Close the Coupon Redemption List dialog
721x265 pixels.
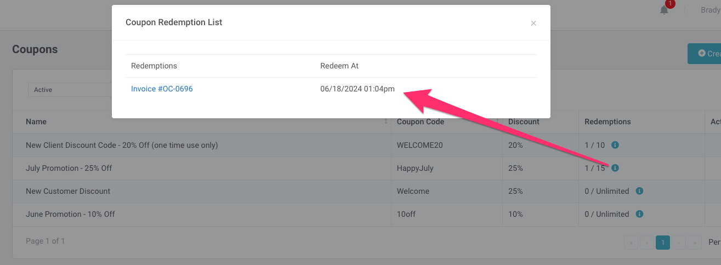(533, 23)
